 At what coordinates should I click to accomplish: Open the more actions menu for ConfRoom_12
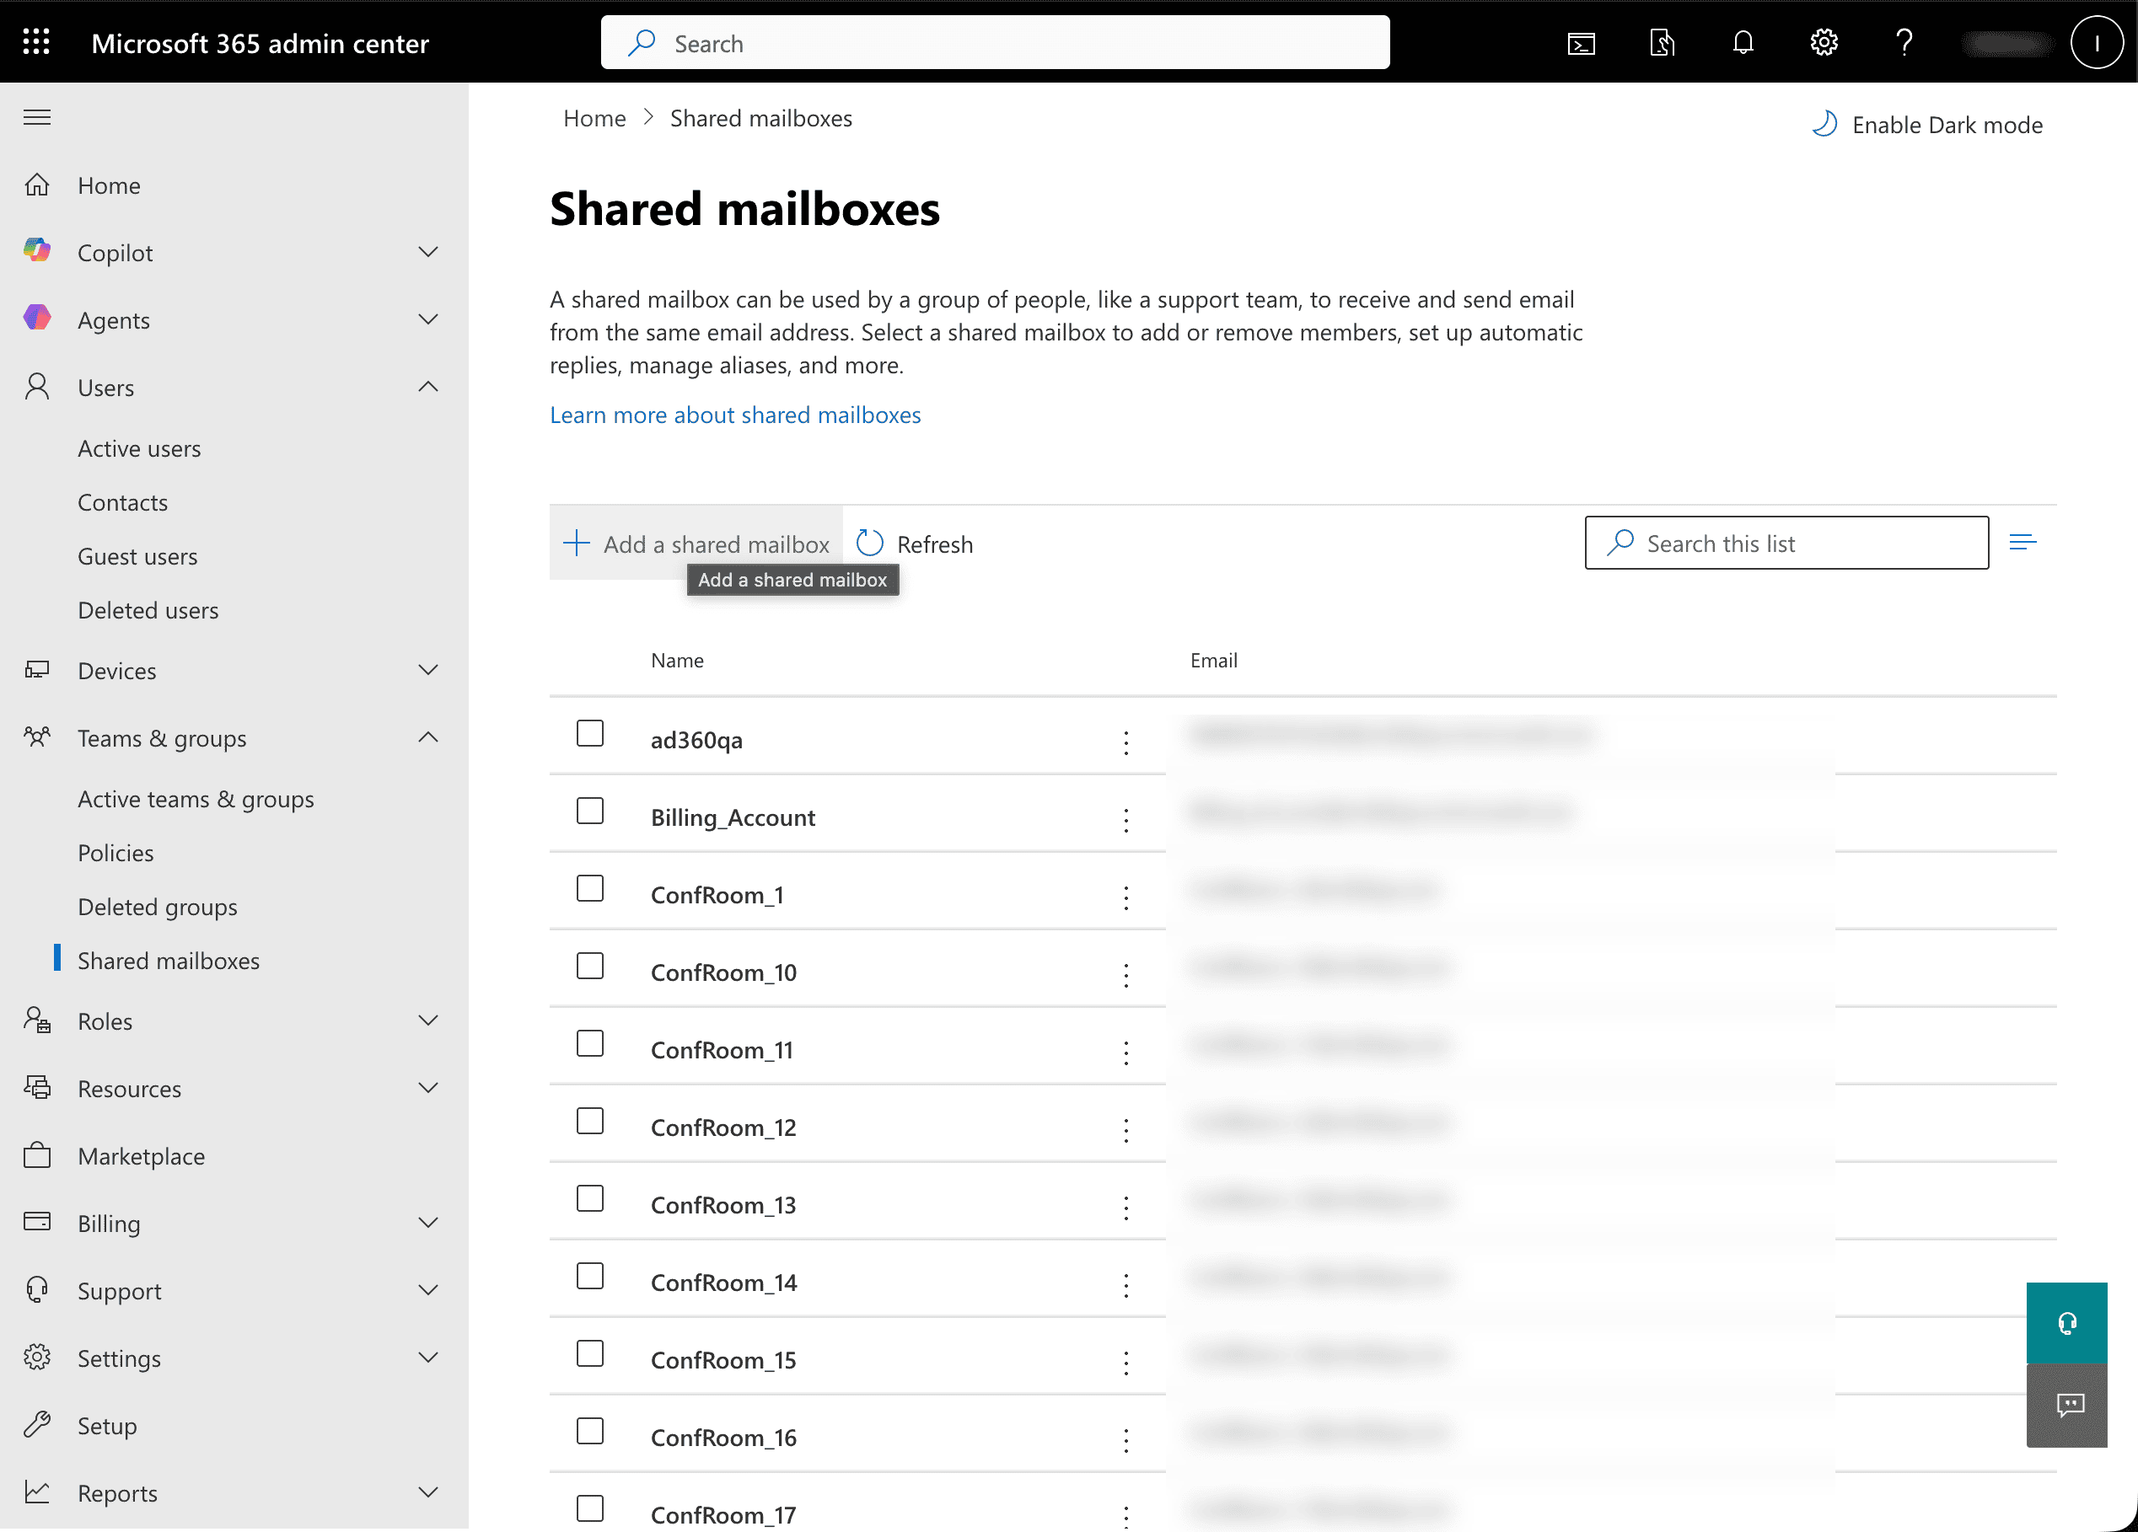[1126, 1130]
